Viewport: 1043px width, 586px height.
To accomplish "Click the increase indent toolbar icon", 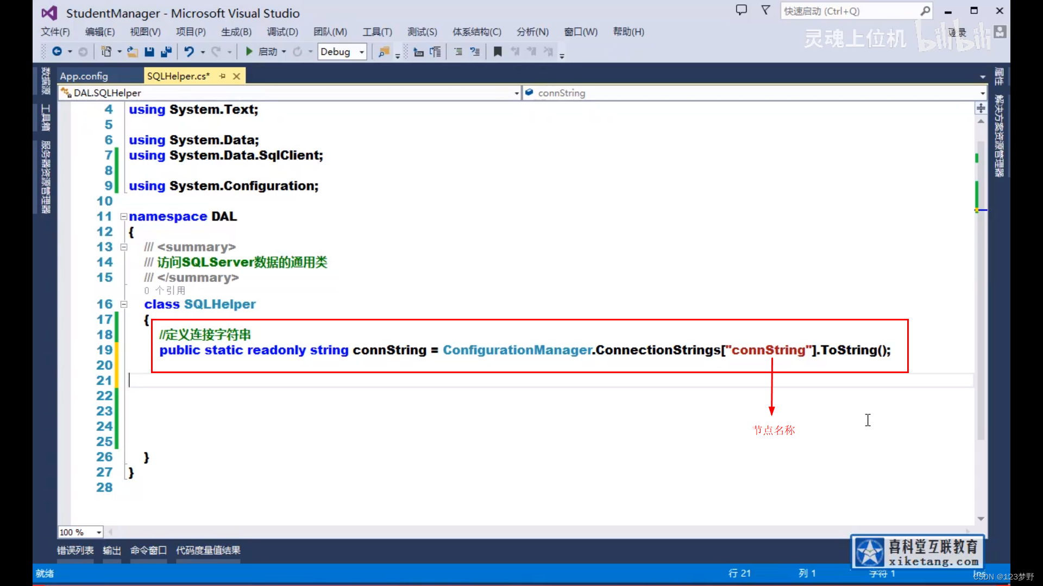I will click(435, 52).
